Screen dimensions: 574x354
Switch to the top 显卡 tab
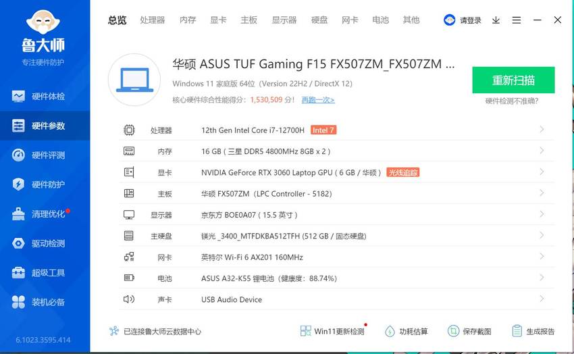click(x=218, y=20)
